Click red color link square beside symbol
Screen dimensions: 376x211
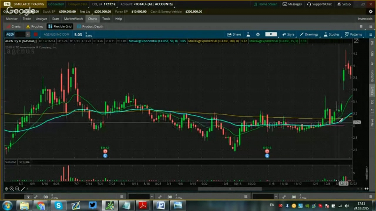[x=36, y=34]
